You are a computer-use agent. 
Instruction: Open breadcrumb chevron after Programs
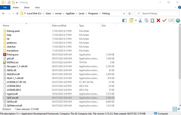(100, 14)
